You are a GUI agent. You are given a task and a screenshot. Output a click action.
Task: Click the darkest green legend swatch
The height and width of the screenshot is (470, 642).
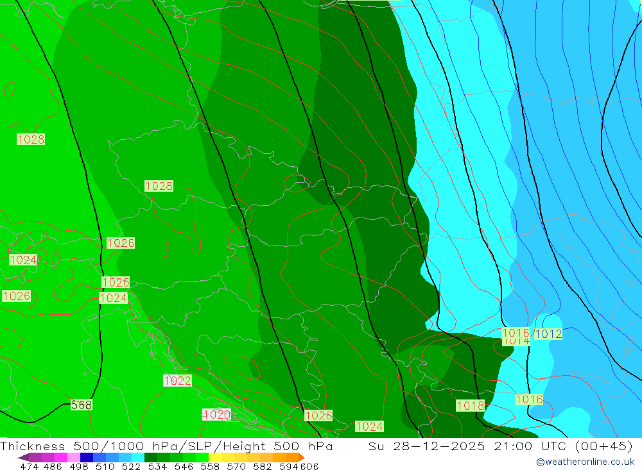(x=151, y=457)
